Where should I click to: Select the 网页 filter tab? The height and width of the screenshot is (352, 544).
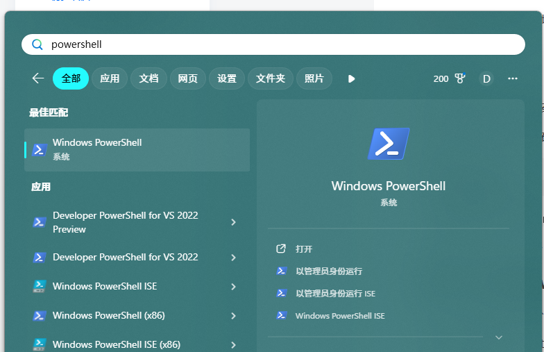click(x=187, y=78)
